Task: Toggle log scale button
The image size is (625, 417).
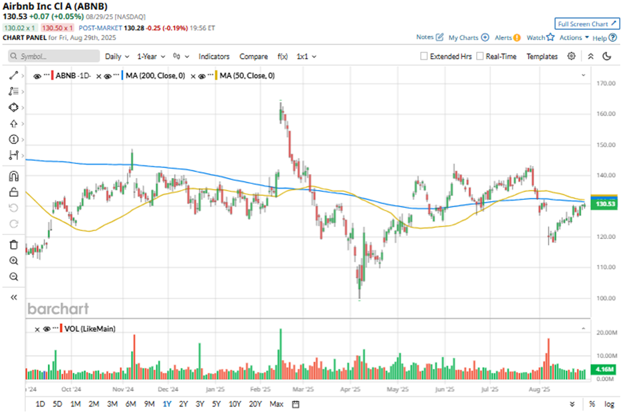Action: pyautogui.click(x=609, y=404)
